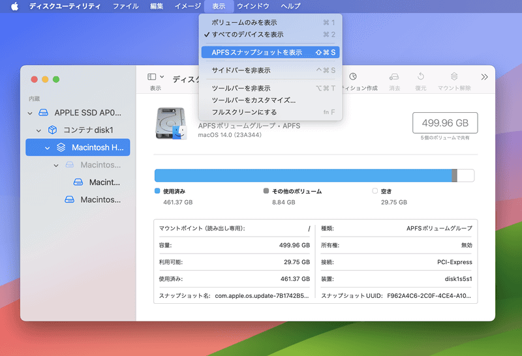Click the Macint... volume drive icon
This screenshot has width=522, height=356.
78,182
